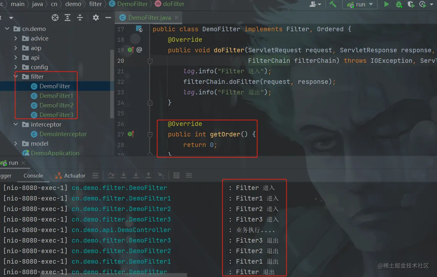Viewport: 437px width, 277px height.
Task: Open DemoFilter1 in project tree
Action: click(56, 96)
